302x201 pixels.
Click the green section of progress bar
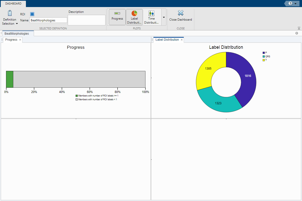(10, 79)
